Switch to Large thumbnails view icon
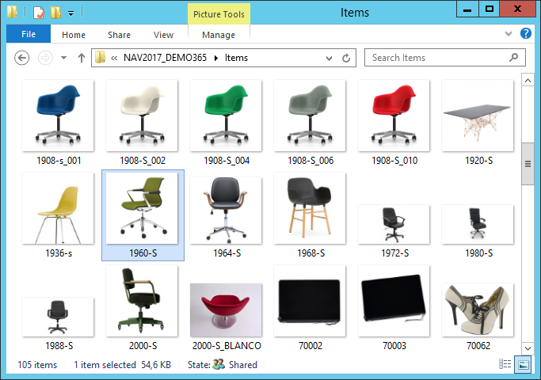 coord(523,364)
